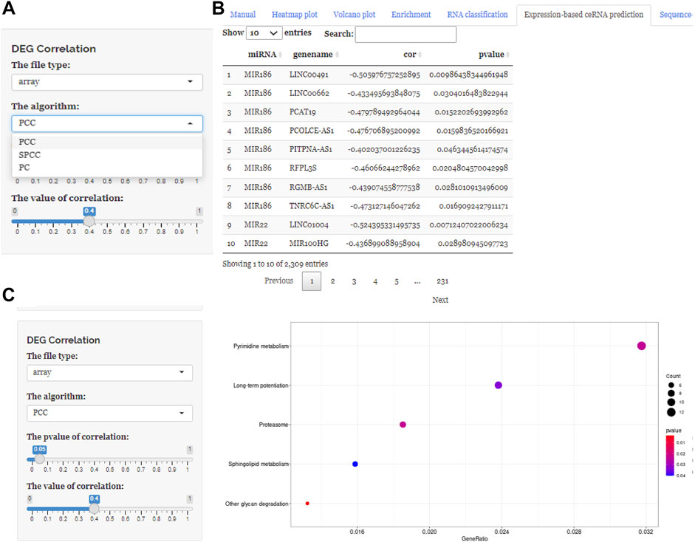Click cor value -0.505976757252895
Image resolution: width=695 pixels, height=542 pixels.
click(384, 75)
